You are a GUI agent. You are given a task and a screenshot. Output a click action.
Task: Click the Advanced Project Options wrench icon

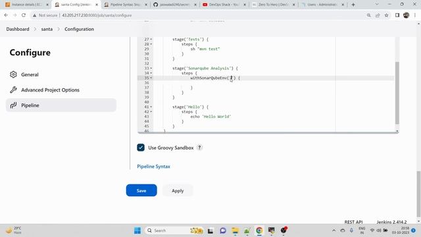coord(13,90)
